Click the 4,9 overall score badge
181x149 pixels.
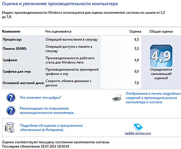coord(161,56)
